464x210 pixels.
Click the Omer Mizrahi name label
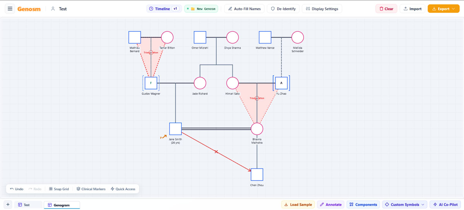[x=200, y=48]
